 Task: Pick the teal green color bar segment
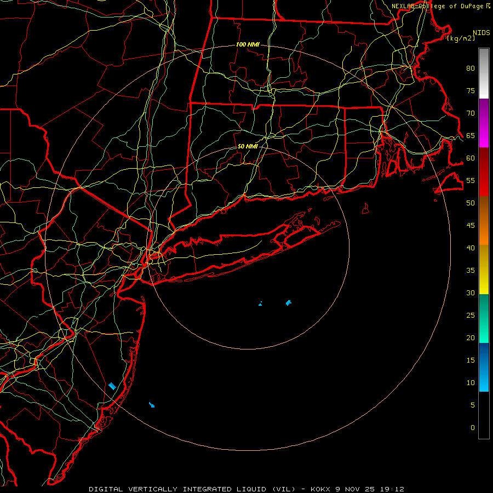[x=484, y=318]
